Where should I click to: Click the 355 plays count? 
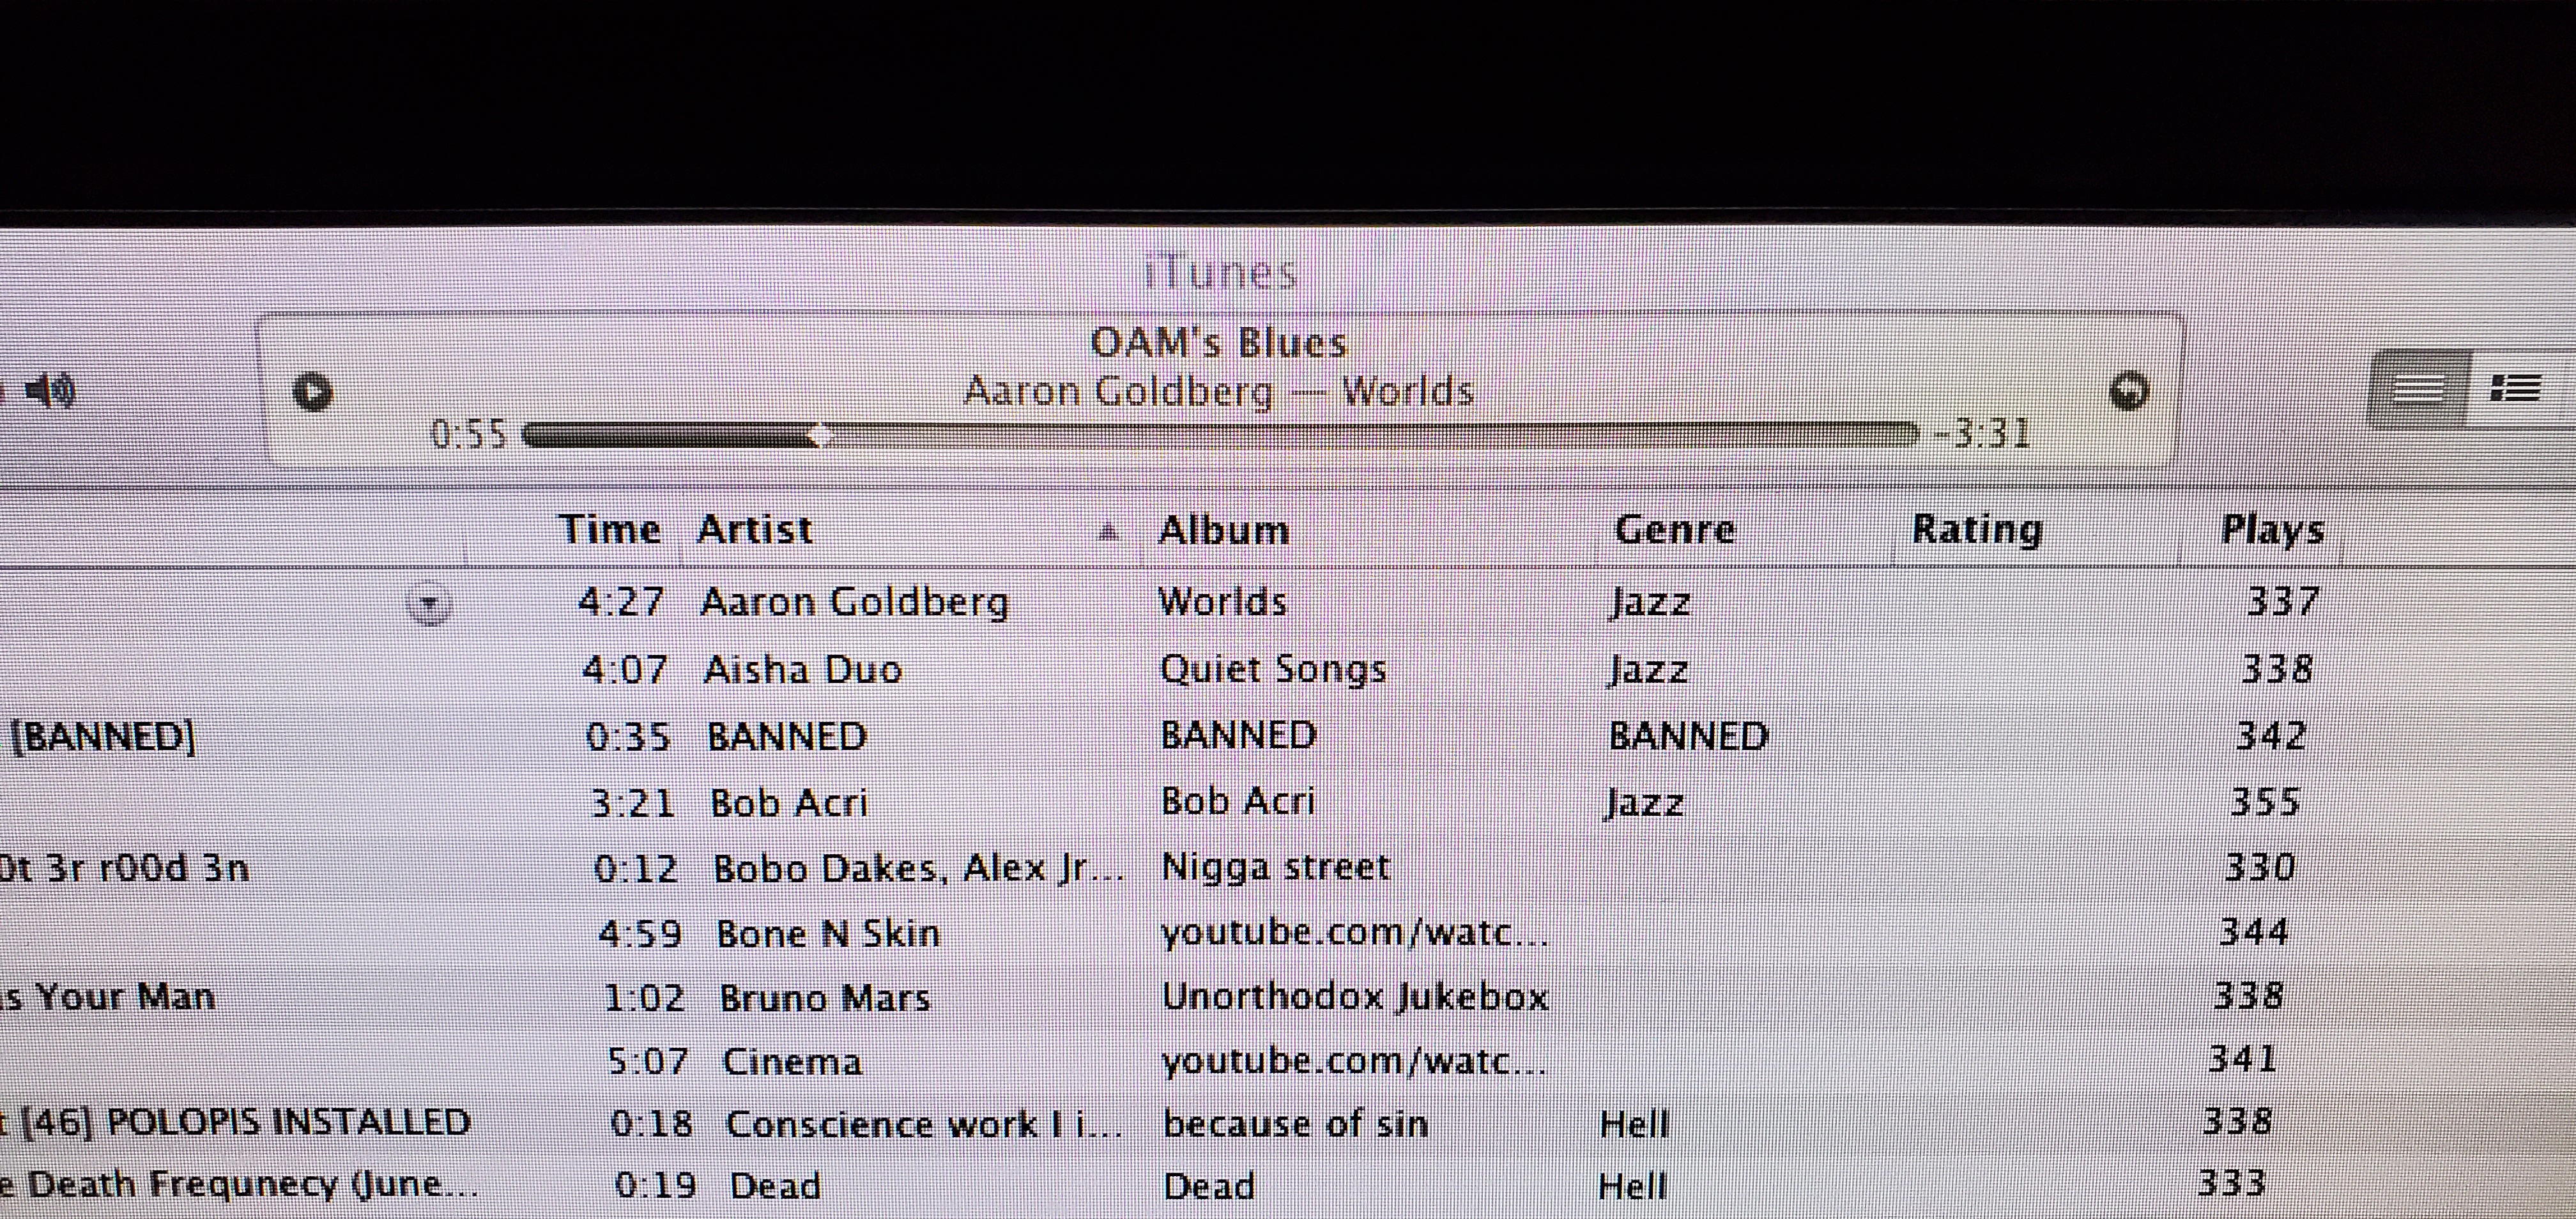[x=2266, y=801]
